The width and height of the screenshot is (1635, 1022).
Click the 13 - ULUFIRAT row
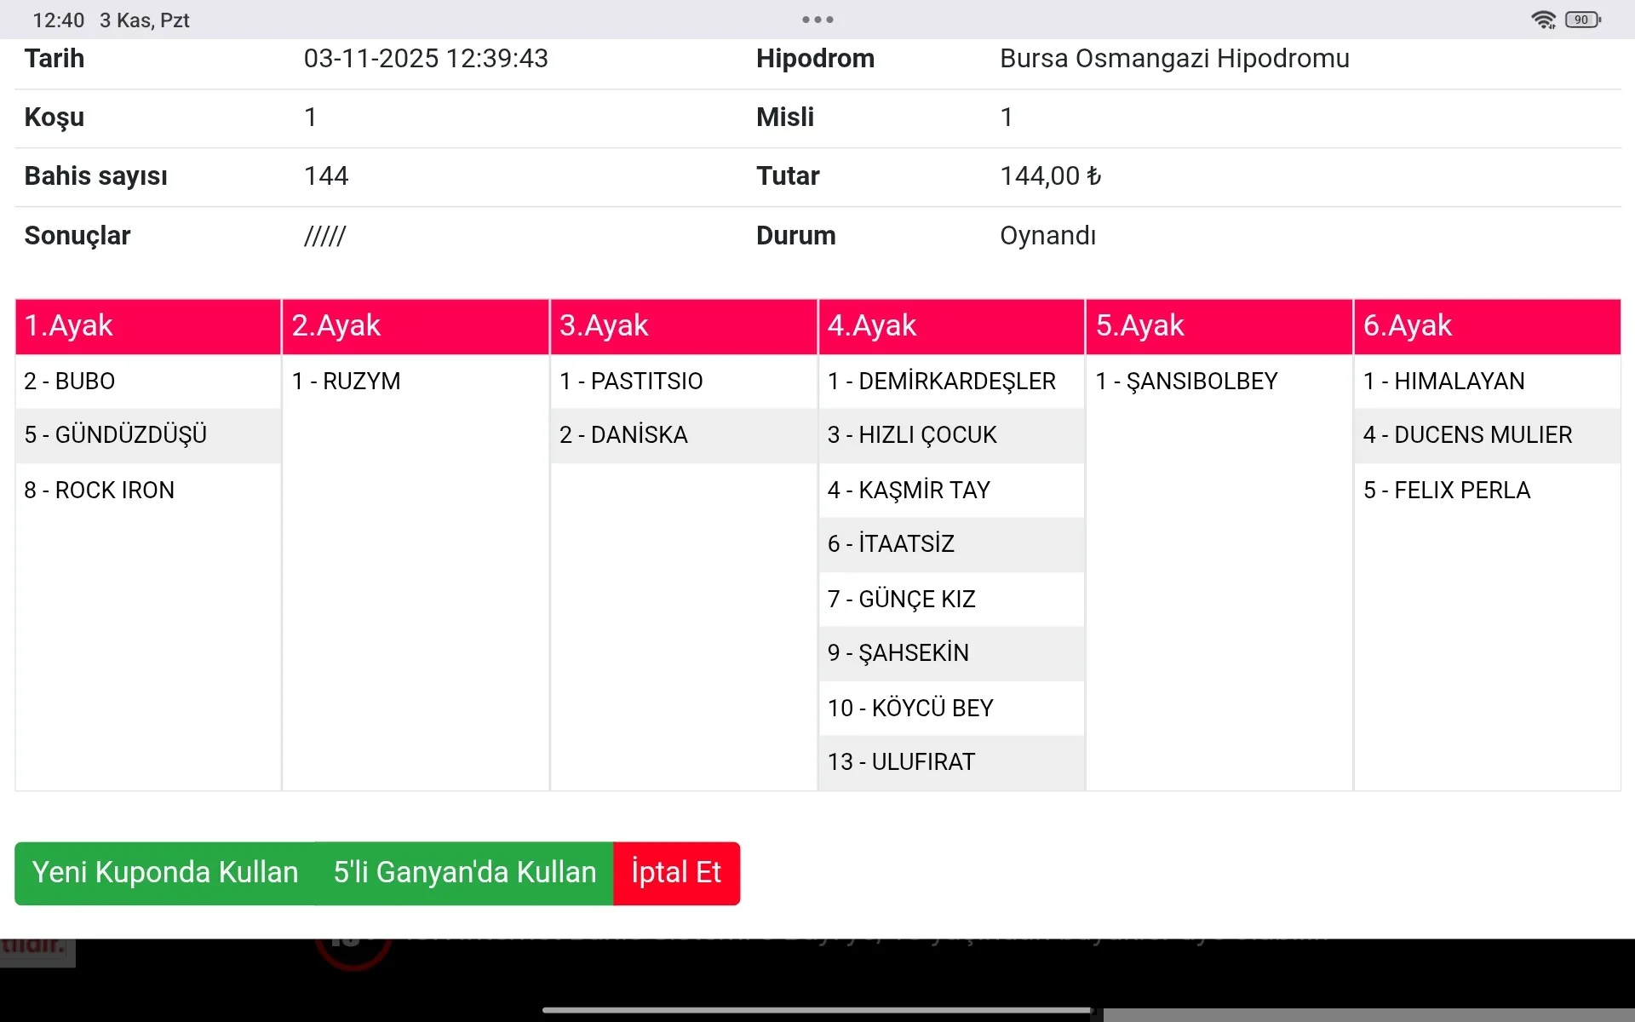[901, 762]
